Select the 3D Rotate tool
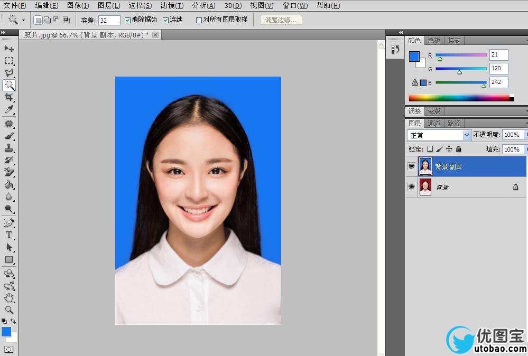This screenshot has width=528, height=356. click(x=9, y=273)
